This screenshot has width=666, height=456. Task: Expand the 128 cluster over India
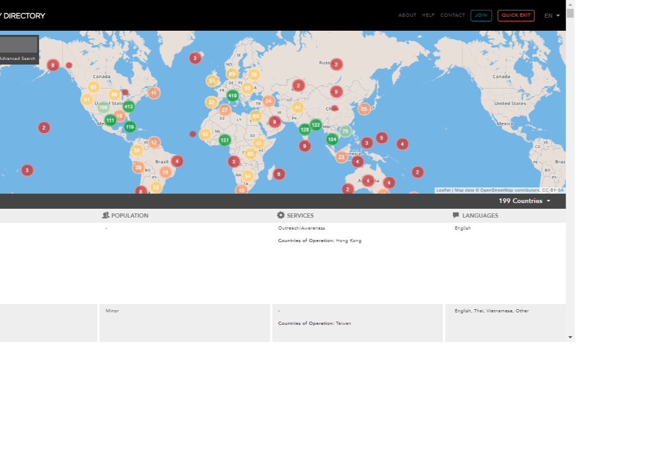(x=304, y=130)
